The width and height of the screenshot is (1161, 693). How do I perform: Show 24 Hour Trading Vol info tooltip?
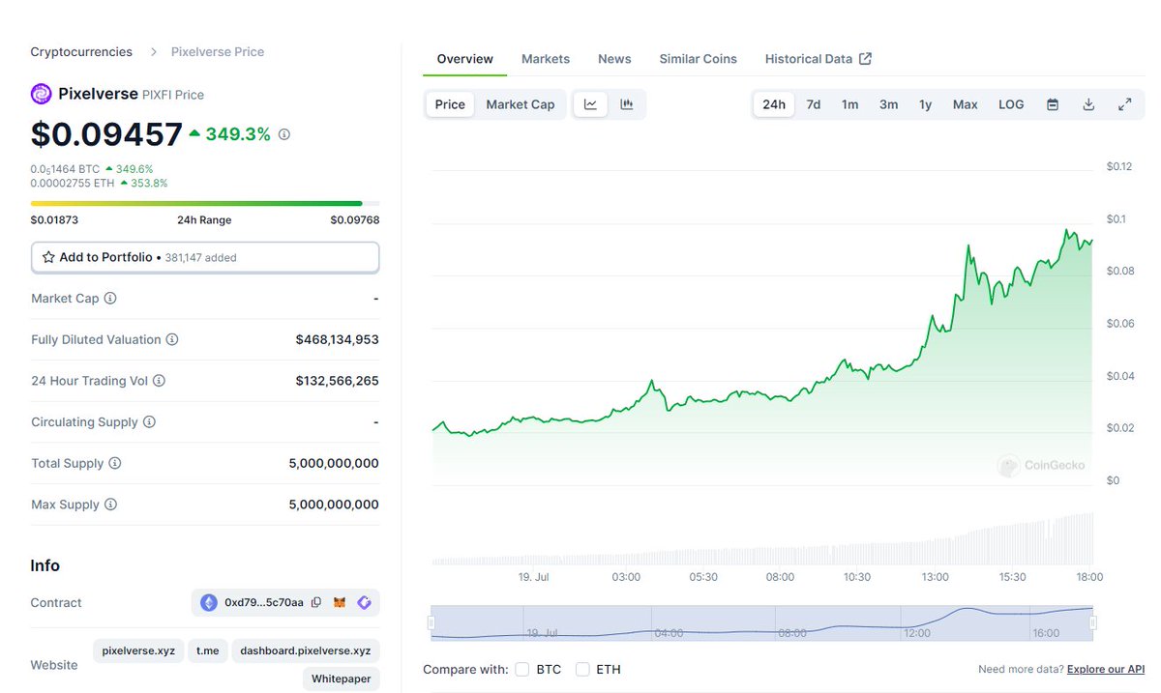click(159, 381)
